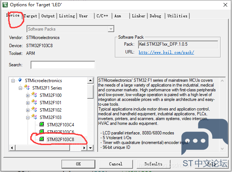Click the Pack name field

[178, 44]
